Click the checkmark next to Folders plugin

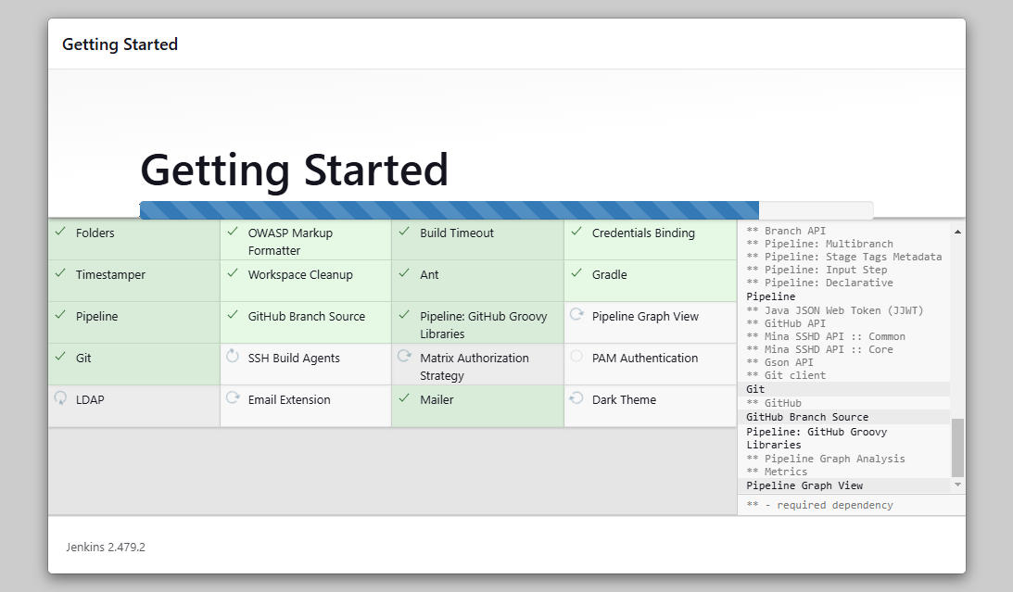coord(60,232)
